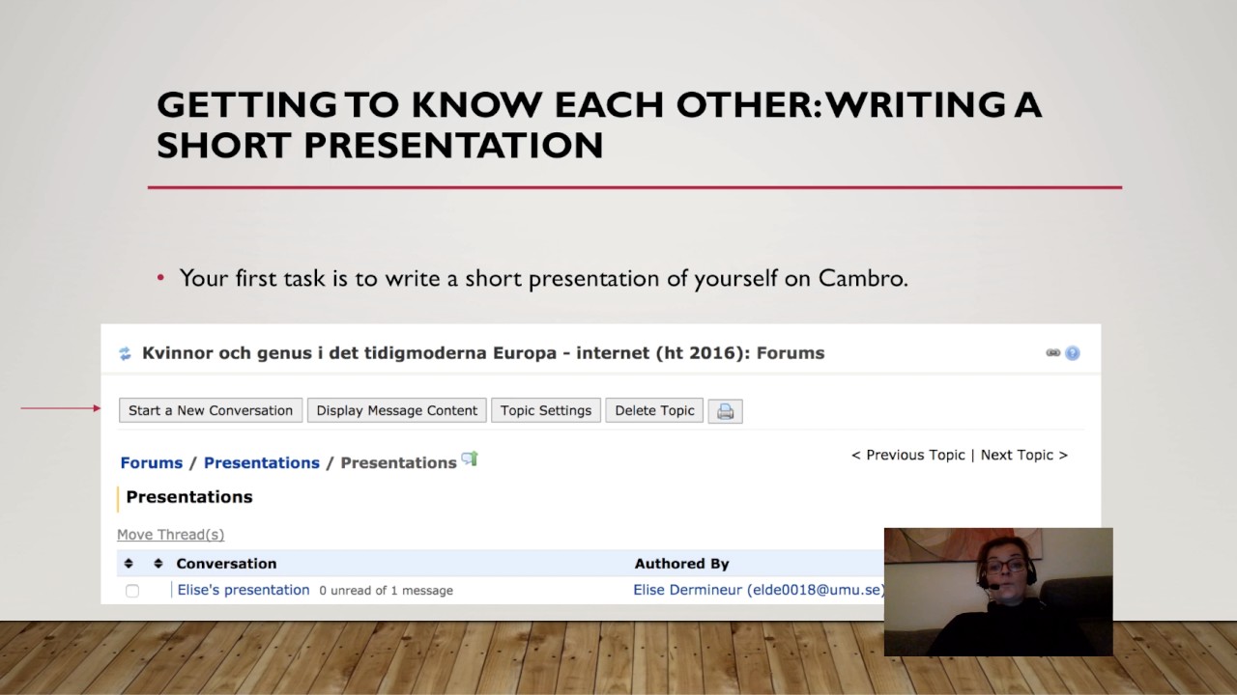
Task: Go to Previous Topic
Action: click(x=908, y=455)
